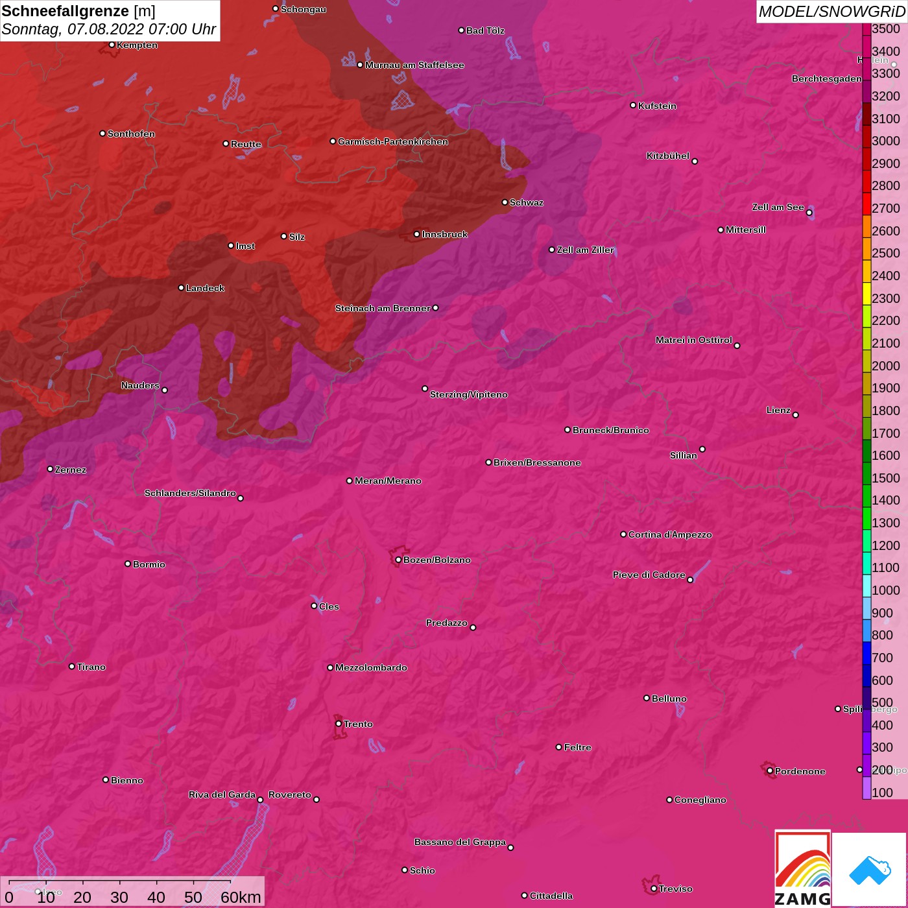Click the date Sonntag, 07.08.2022 07:00 Uhr

tap(109, 29)
